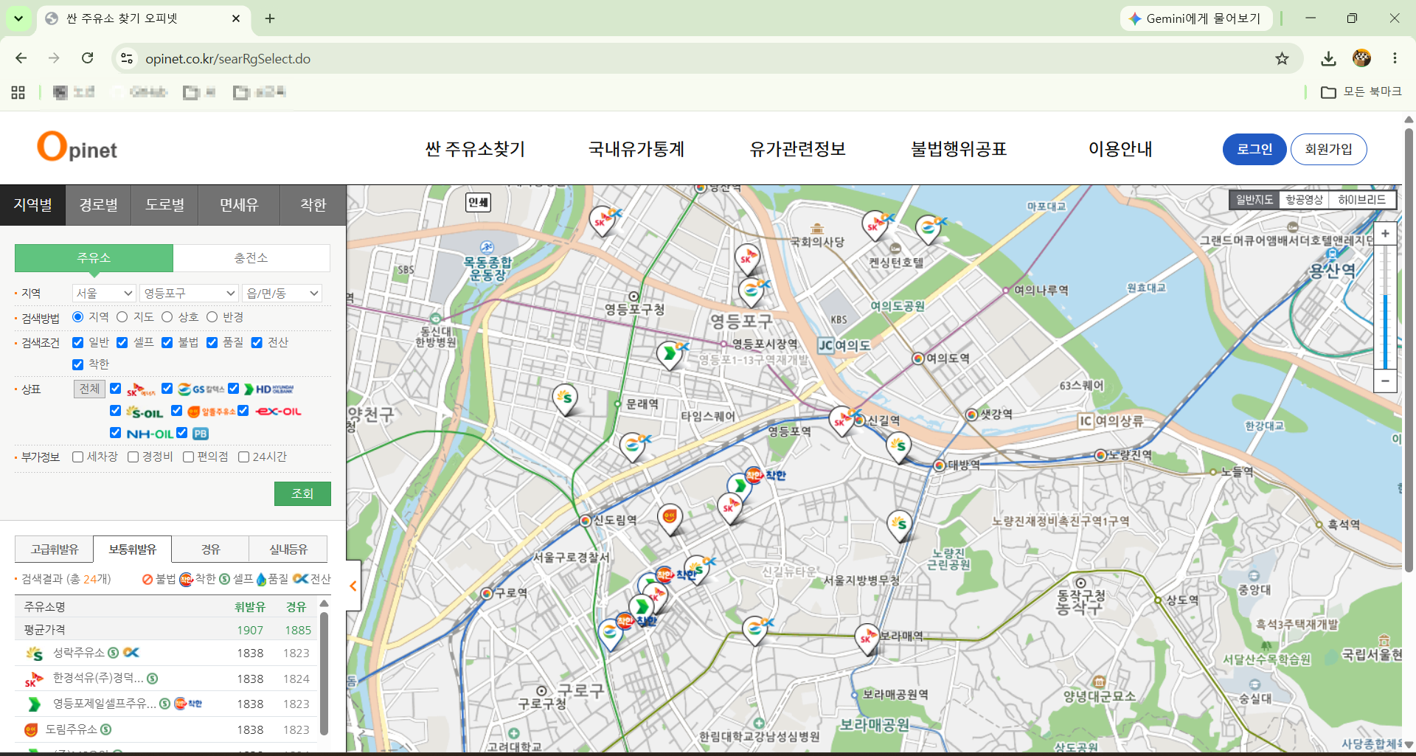
Task: Toggle the 품질 search condition checkbox
Action: [212, 342]
